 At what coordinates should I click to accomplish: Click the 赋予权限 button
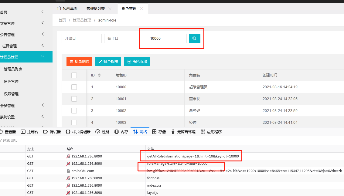[x=108, y=62]
